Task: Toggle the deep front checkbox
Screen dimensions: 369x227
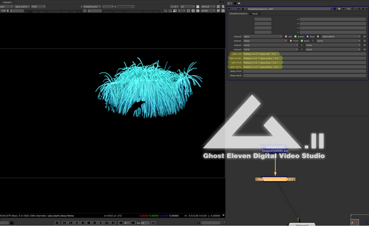Action: click(x=291, y=41)
